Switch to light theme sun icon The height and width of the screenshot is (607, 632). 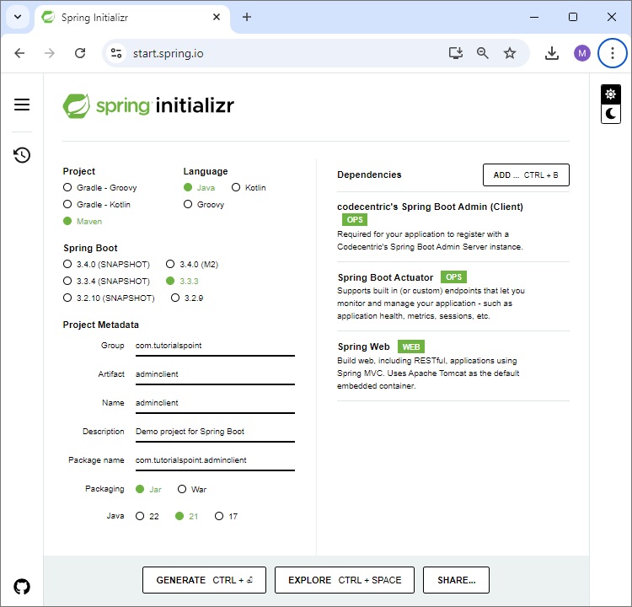611,94
